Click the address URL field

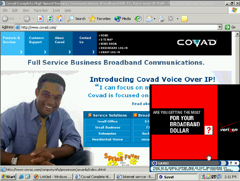pyautogui.click(x=116, y=27)
